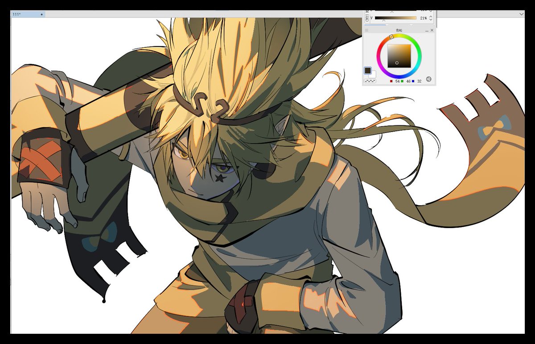Minimize the 色轮 color wheel panel
535x344 pixels.
pos(427,30)
